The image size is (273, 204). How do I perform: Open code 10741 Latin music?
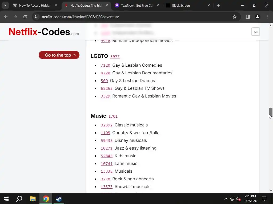107,164
